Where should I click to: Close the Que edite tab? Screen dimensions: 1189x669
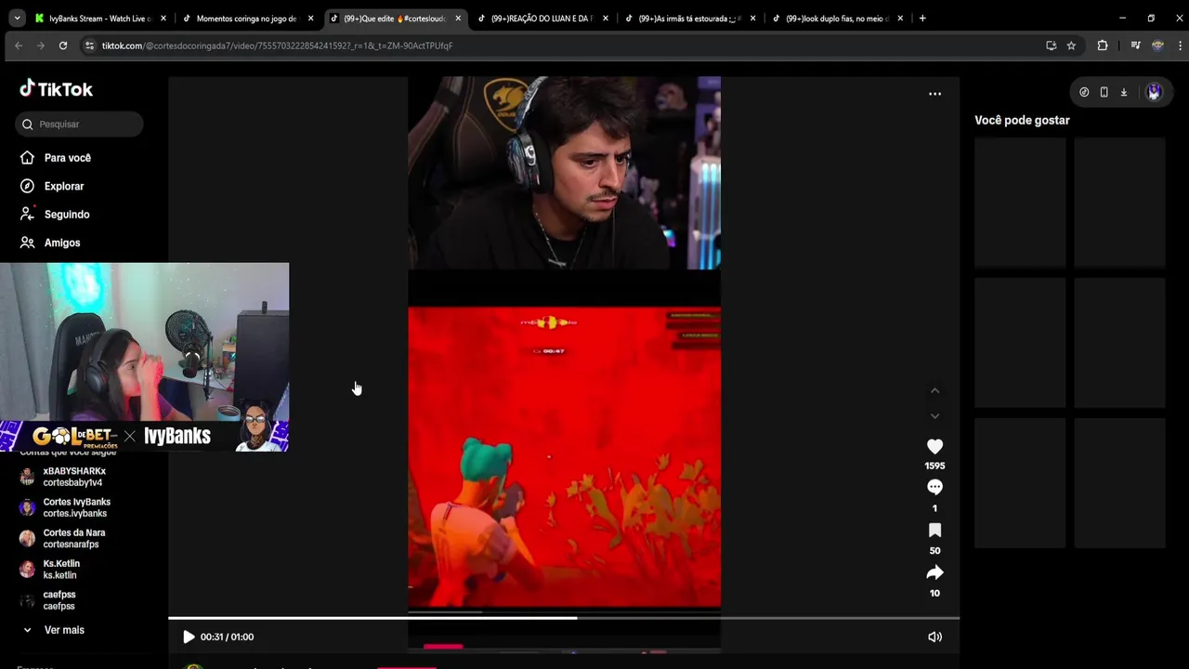tap(458, 19)
